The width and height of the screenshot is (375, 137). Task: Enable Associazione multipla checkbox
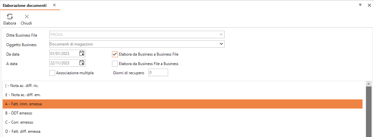tap(52, 73)
